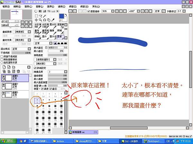Enable 剪貼圖層蒙板 checkbox
The width and height of the screenshot is (193, 144).
pos(2,60)
